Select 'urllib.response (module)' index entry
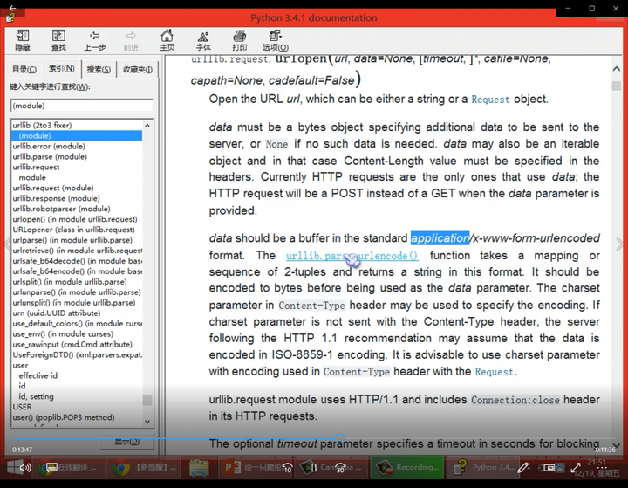The height and width of the screenshot is (488, 628). tap(56, 198)
